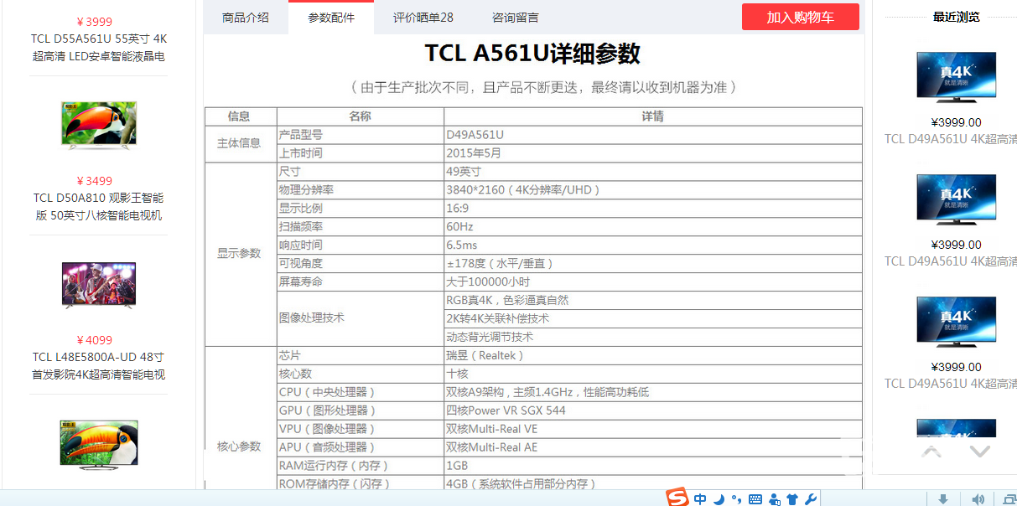Click the ¥3999 price in left sidebar
Viewport: 1017px width, 506px height.
94,22
